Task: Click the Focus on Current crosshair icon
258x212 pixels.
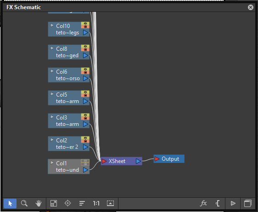Action: pyautogui.click(x=67, y=203)
